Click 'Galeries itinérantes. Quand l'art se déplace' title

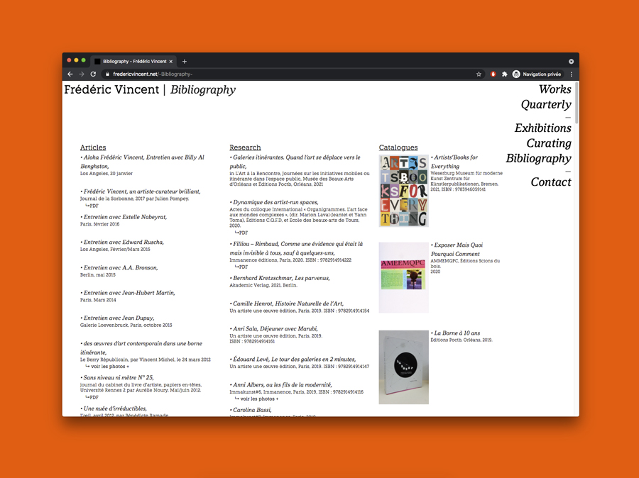click(295, 162)
